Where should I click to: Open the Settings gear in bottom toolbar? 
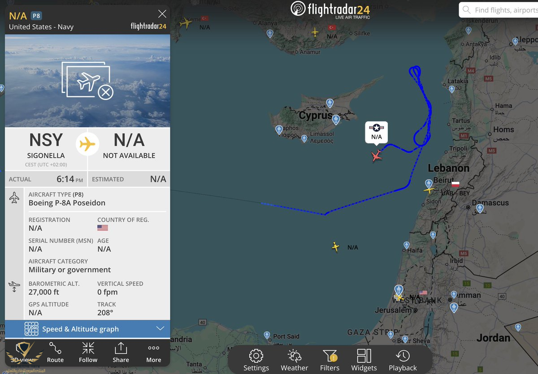click(256, 360)
